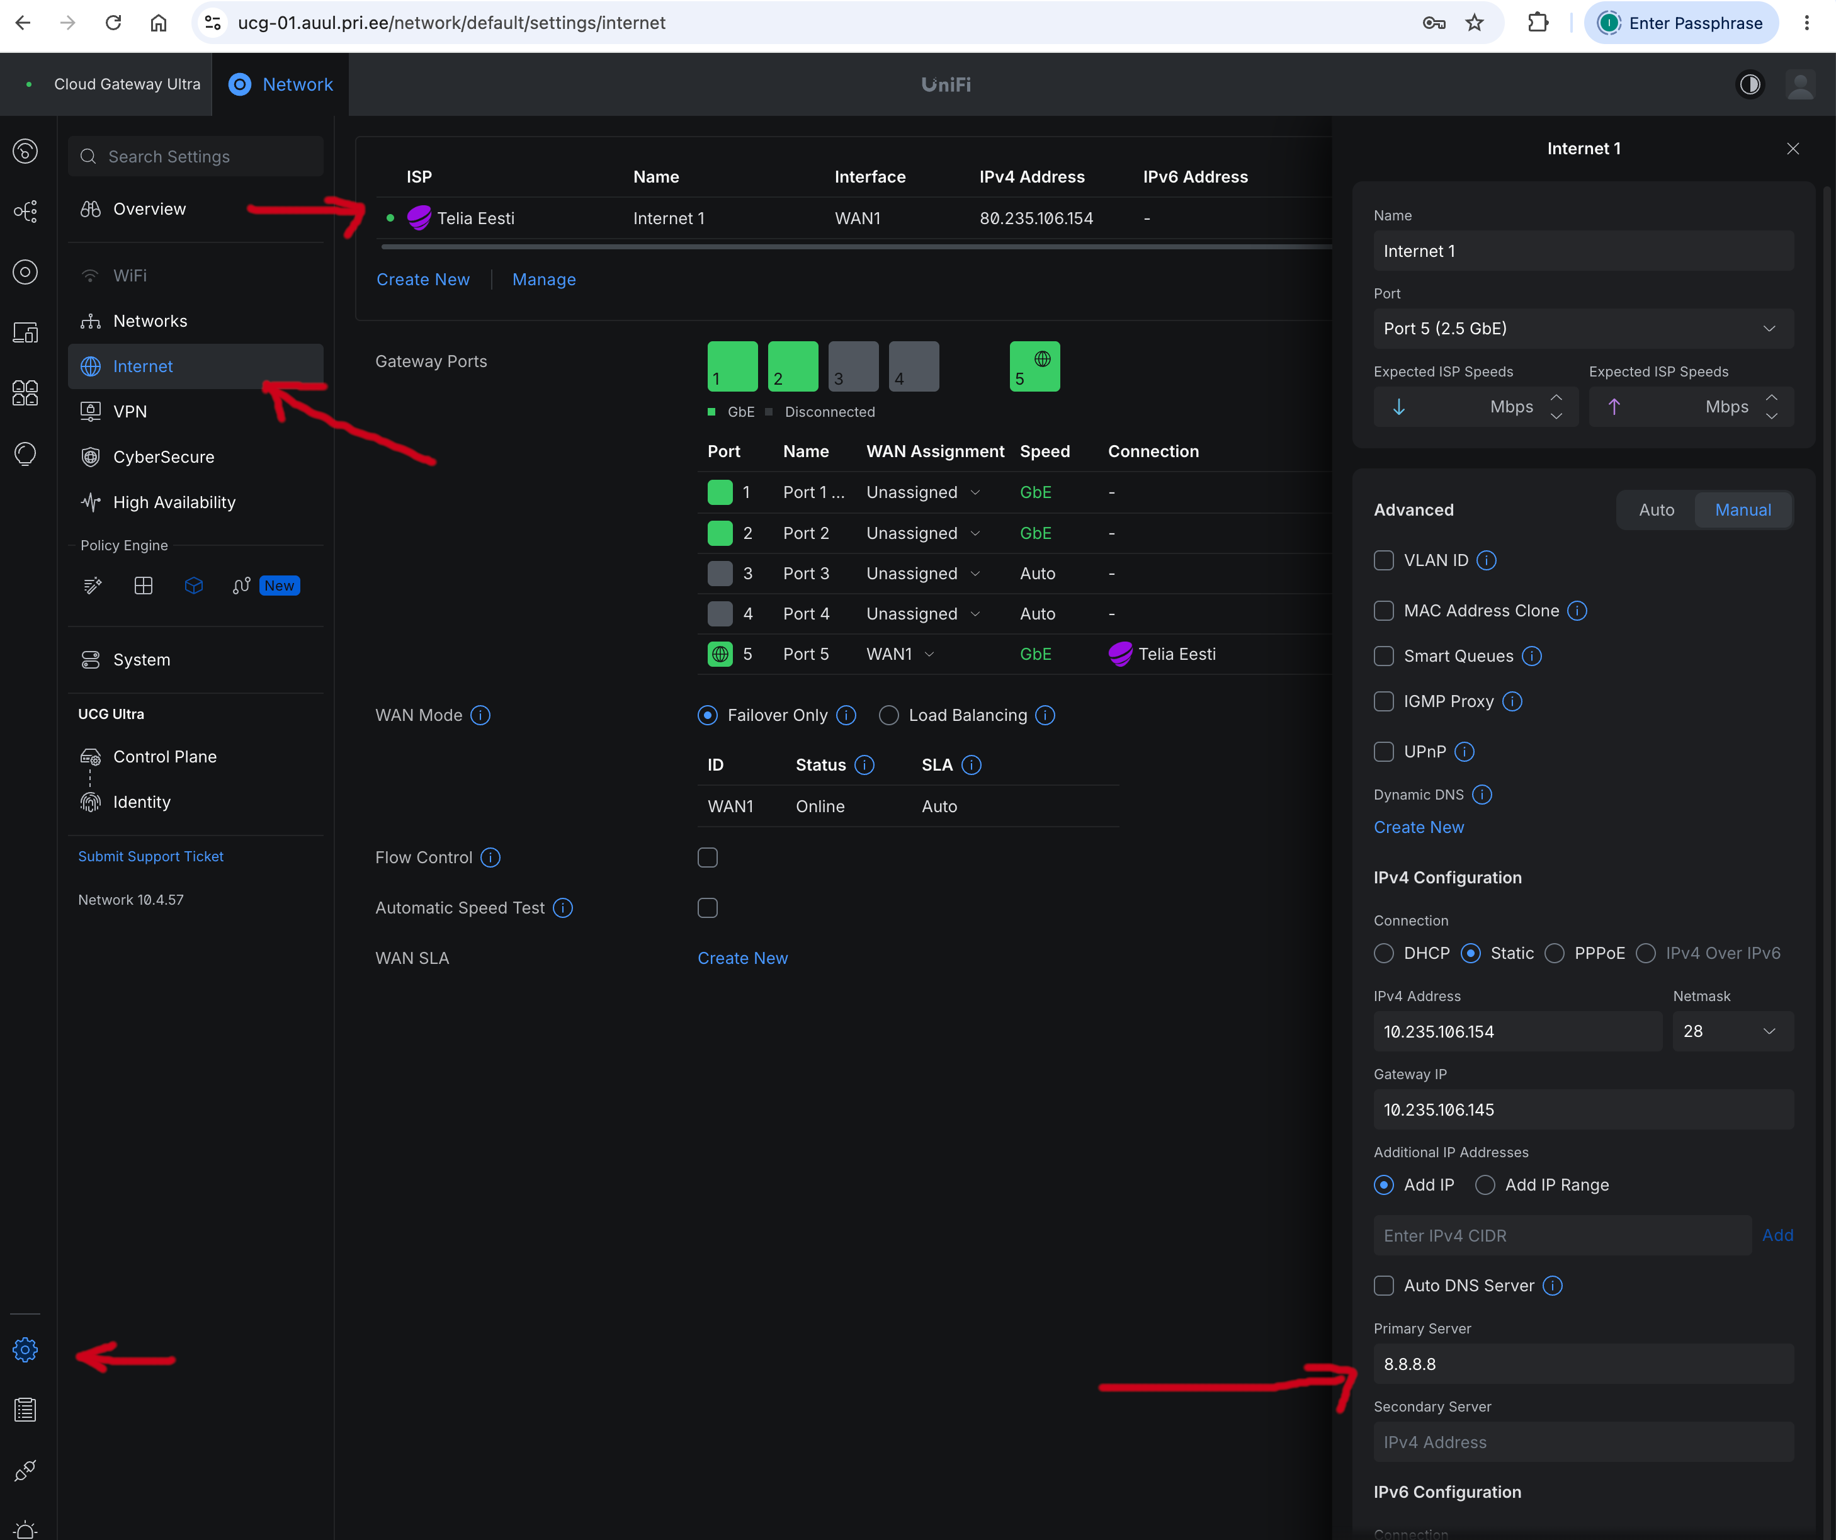Enable the Smart Queues checkbox
Viewport: 1836px width, 1540px height.
click(1384, 655)
